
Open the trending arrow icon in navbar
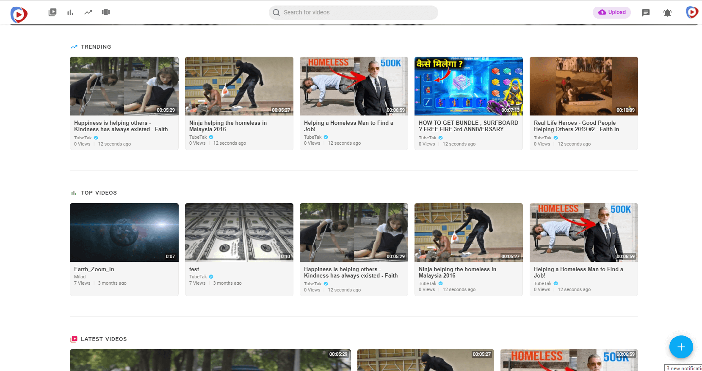click(88, 12)
